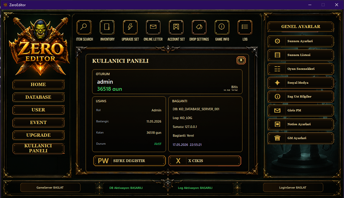Open the Log list icon
344x198 pixels.
click(x=245, y=27)
